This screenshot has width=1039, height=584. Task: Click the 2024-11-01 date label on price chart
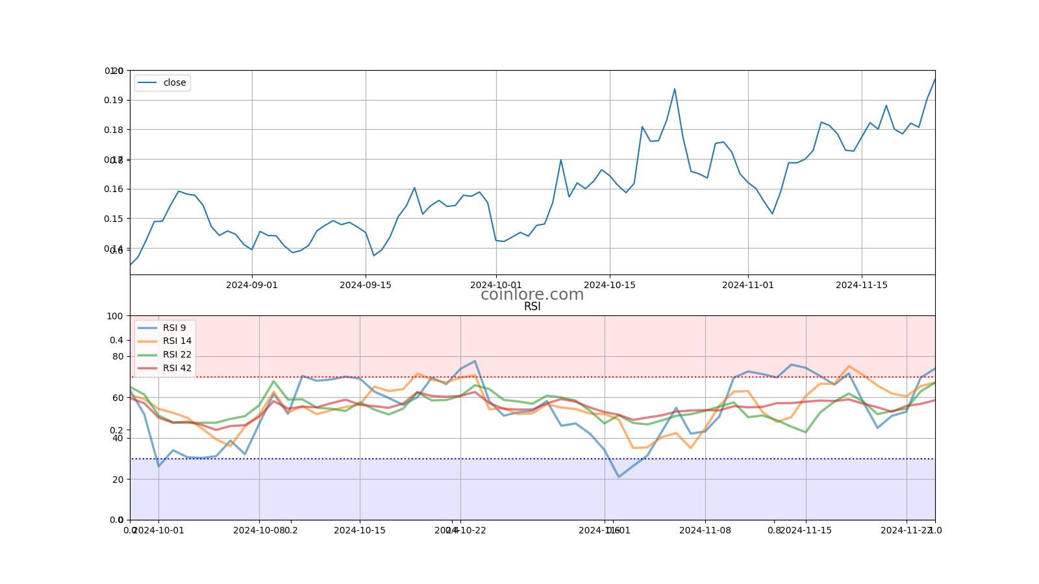tap(748, 285)
